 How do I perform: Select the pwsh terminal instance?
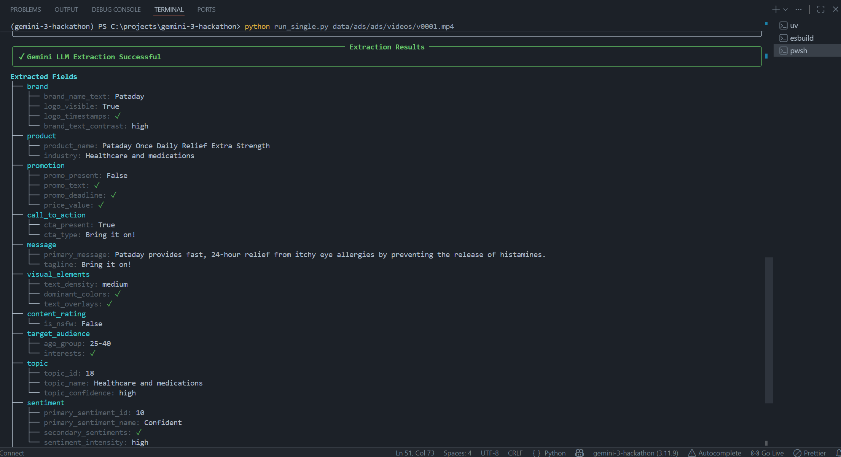[x=798, y=51]
